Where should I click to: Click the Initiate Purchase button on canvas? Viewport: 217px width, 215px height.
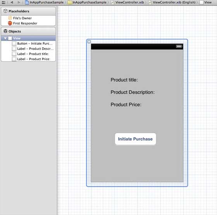coord(135,139)
